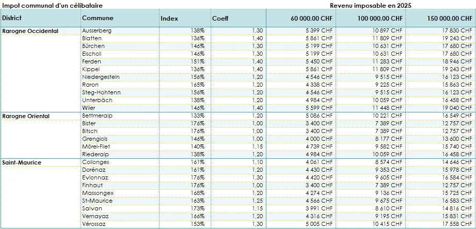Click the Bettmeralp commune cell
The width and height of the screenshot is (476, 229).
[x=97, y=116]
